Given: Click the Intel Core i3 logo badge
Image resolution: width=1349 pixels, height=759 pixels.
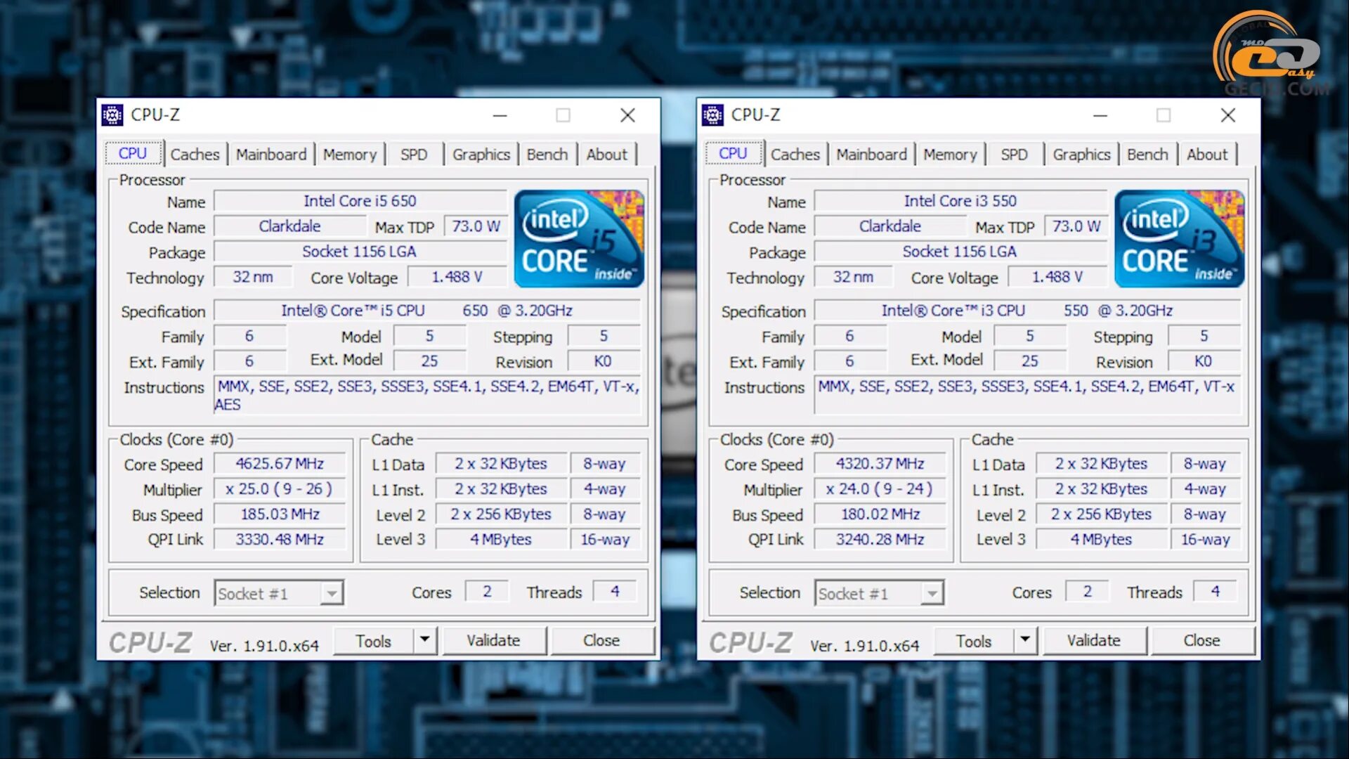Looking at the screenshot, I should [1178, 238].
